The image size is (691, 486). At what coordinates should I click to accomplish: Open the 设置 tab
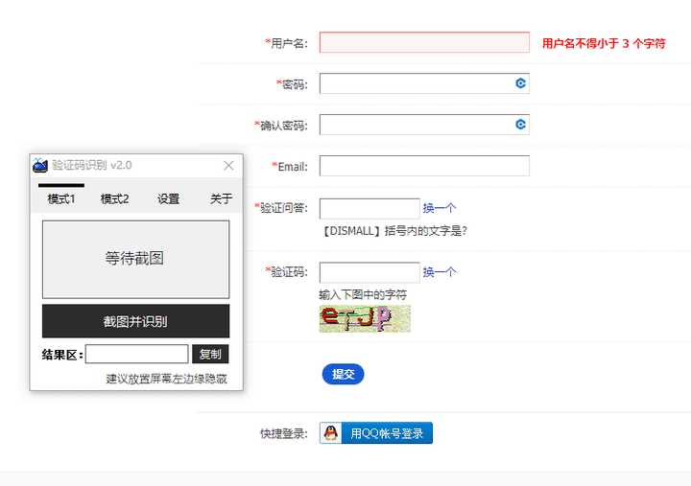click(x=168, y=198)
